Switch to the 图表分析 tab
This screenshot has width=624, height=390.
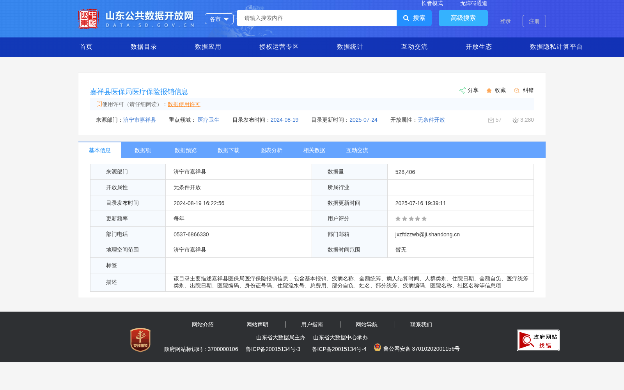(x=271, y=150)
